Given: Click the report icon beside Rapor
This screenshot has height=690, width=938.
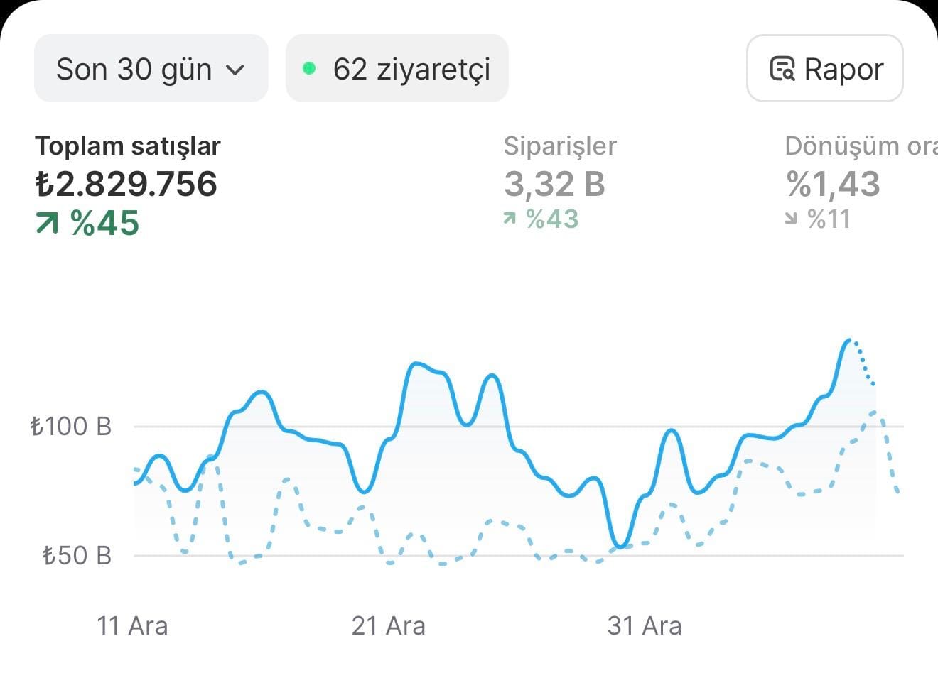Looking at the screenshot, I should pyautogui.click(x=782, y=69).
